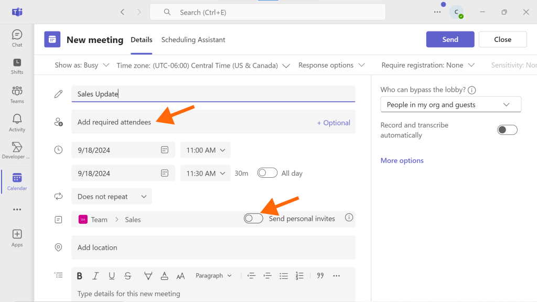Open More options link
The height and width of the screenshot is (302, 537).
click(x=402, y=160)
